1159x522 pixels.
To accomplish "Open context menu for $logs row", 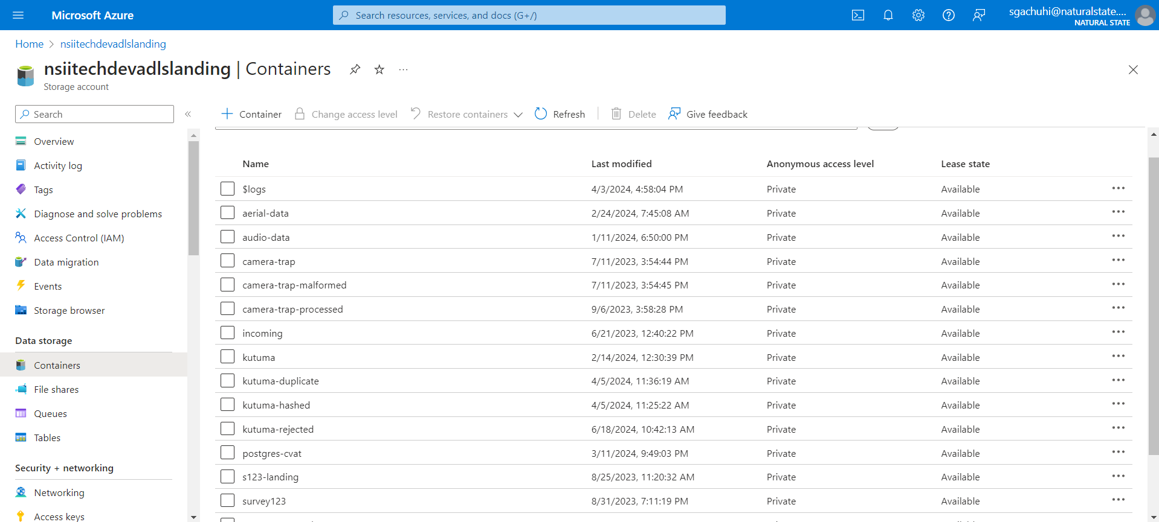I will (1118, 188).
